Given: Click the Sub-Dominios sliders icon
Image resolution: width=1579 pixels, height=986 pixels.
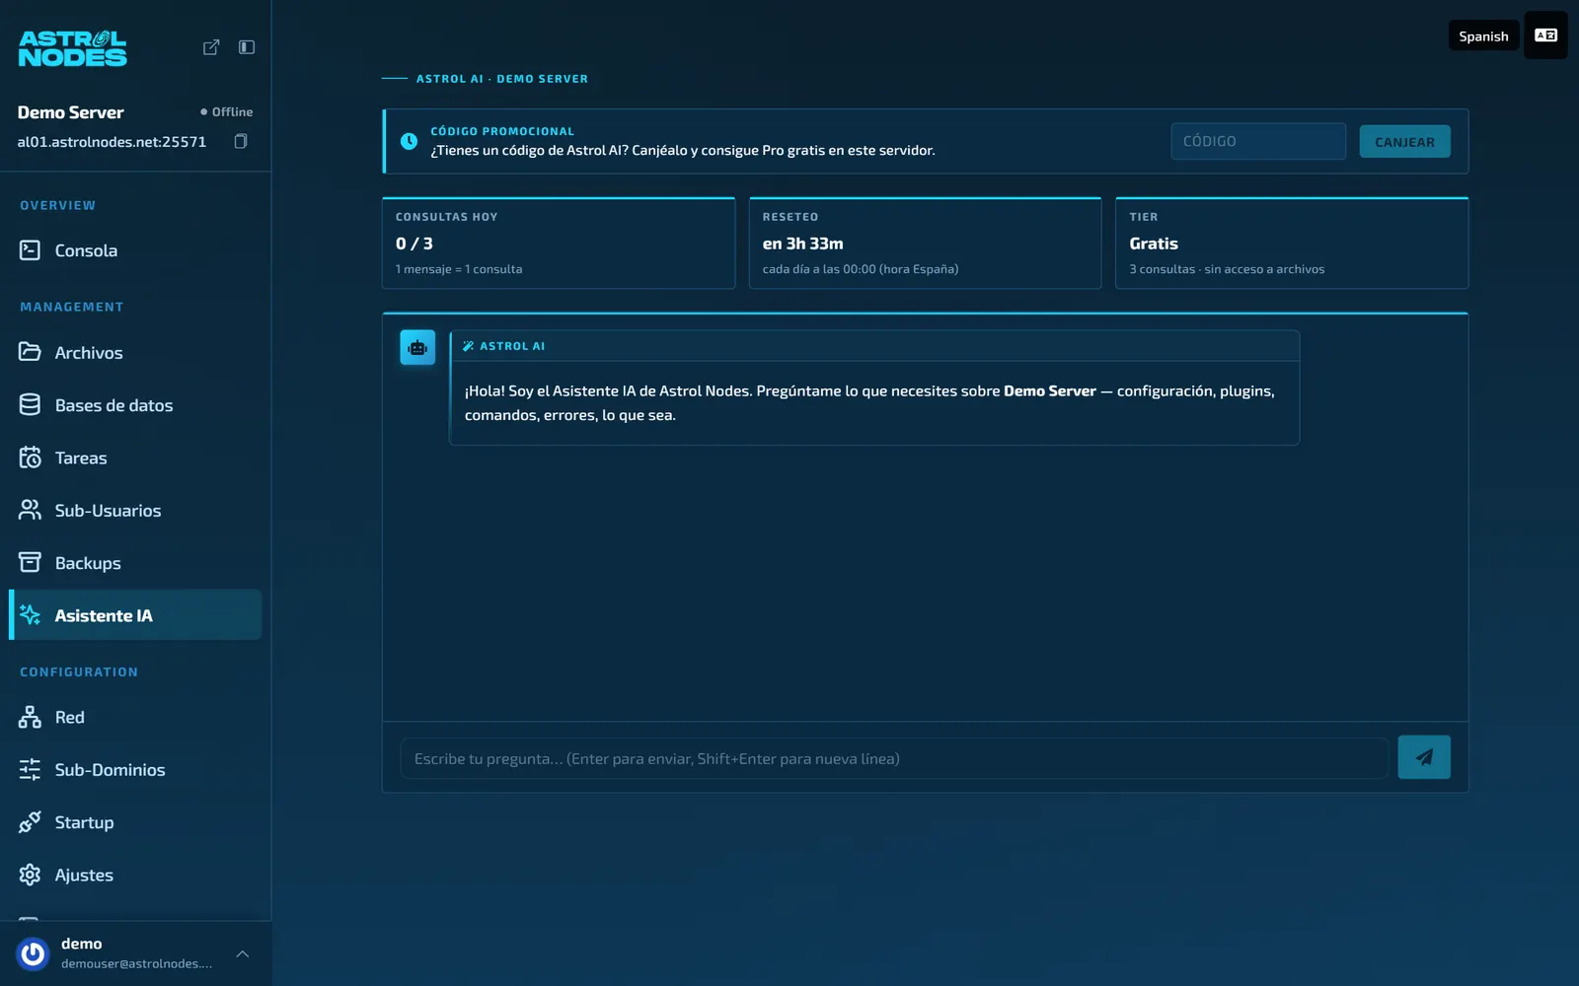Looking at the screenshot, I should (x=31, y=770).
